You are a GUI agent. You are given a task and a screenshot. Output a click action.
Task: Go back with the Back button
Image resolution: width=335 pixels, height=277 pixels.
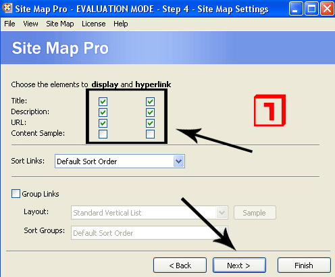click(180, 266)
